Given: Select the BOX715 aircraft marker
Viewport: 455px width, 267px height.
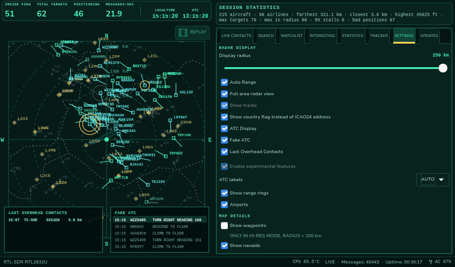Looking at the screenshot, I should [x=129, y=69].
